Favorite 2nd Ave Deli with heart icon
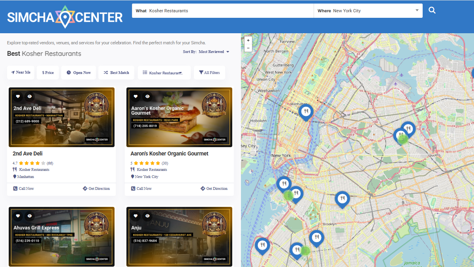This screenshot has width=474, height=267. click(x=18, y=96)
